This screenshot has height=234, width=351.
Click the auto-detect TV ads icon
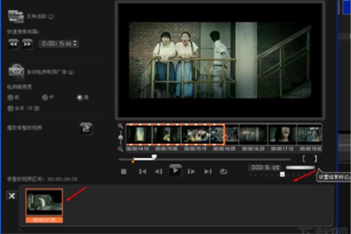point(16,71)
